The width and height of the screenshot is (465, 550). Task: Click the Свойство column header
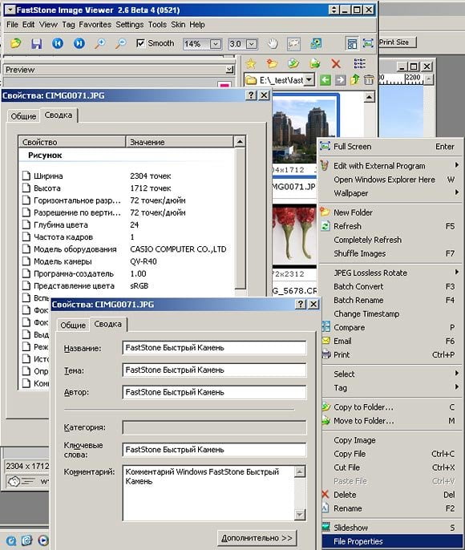pos(72,142)
